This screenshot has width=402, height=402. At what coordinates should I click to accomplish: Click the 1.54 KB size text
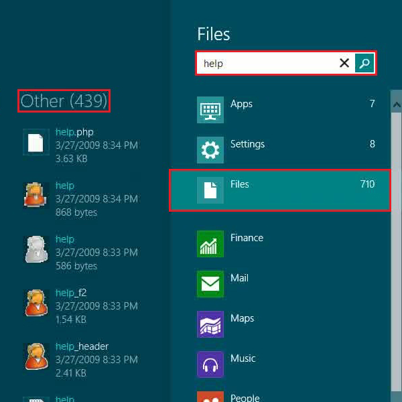coord(71,320)
